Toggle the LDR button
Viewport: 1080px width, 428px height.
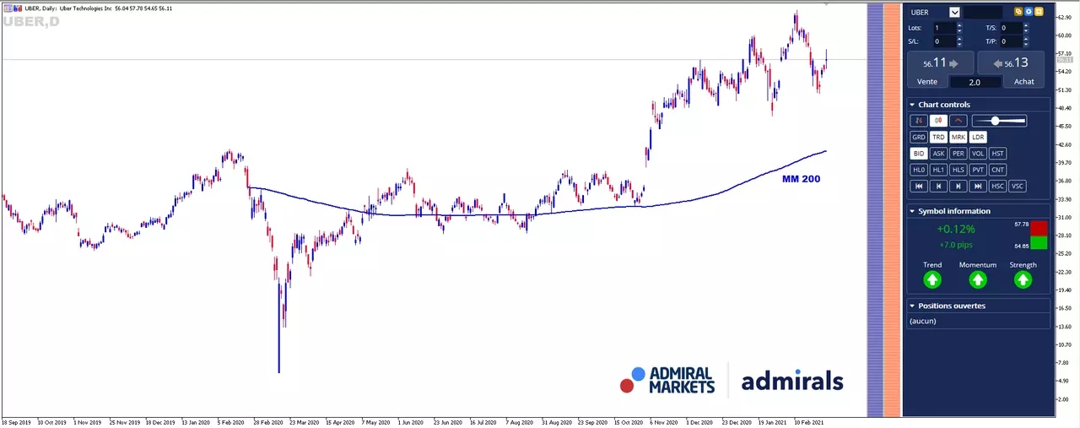978,137
